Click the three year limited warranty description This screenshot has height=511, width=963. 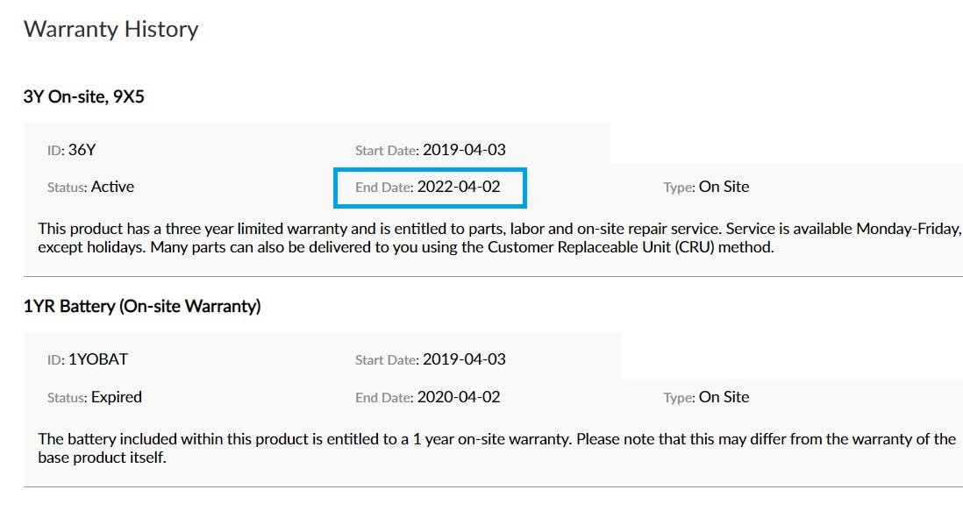tap(499, 238)
